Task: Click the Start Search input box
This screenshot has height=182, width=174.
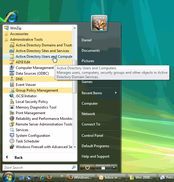Action: coord(40,167)
